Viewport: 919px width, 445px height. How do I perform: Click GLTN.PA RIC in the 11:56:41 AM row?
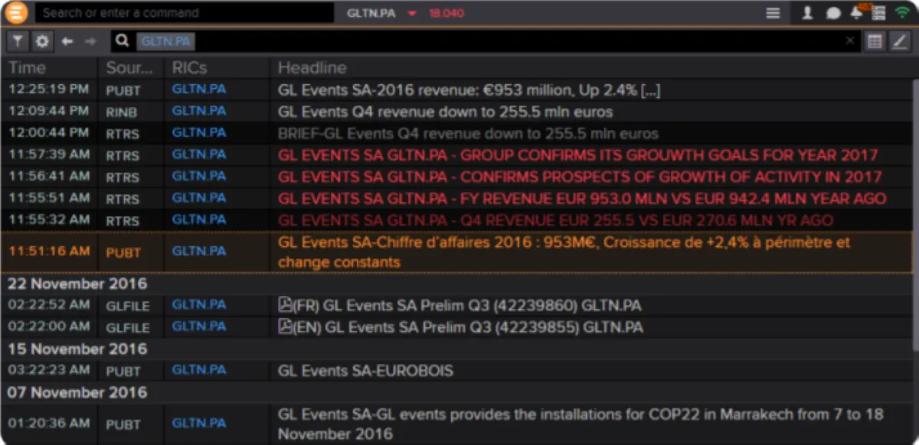[x=199, y=176]
